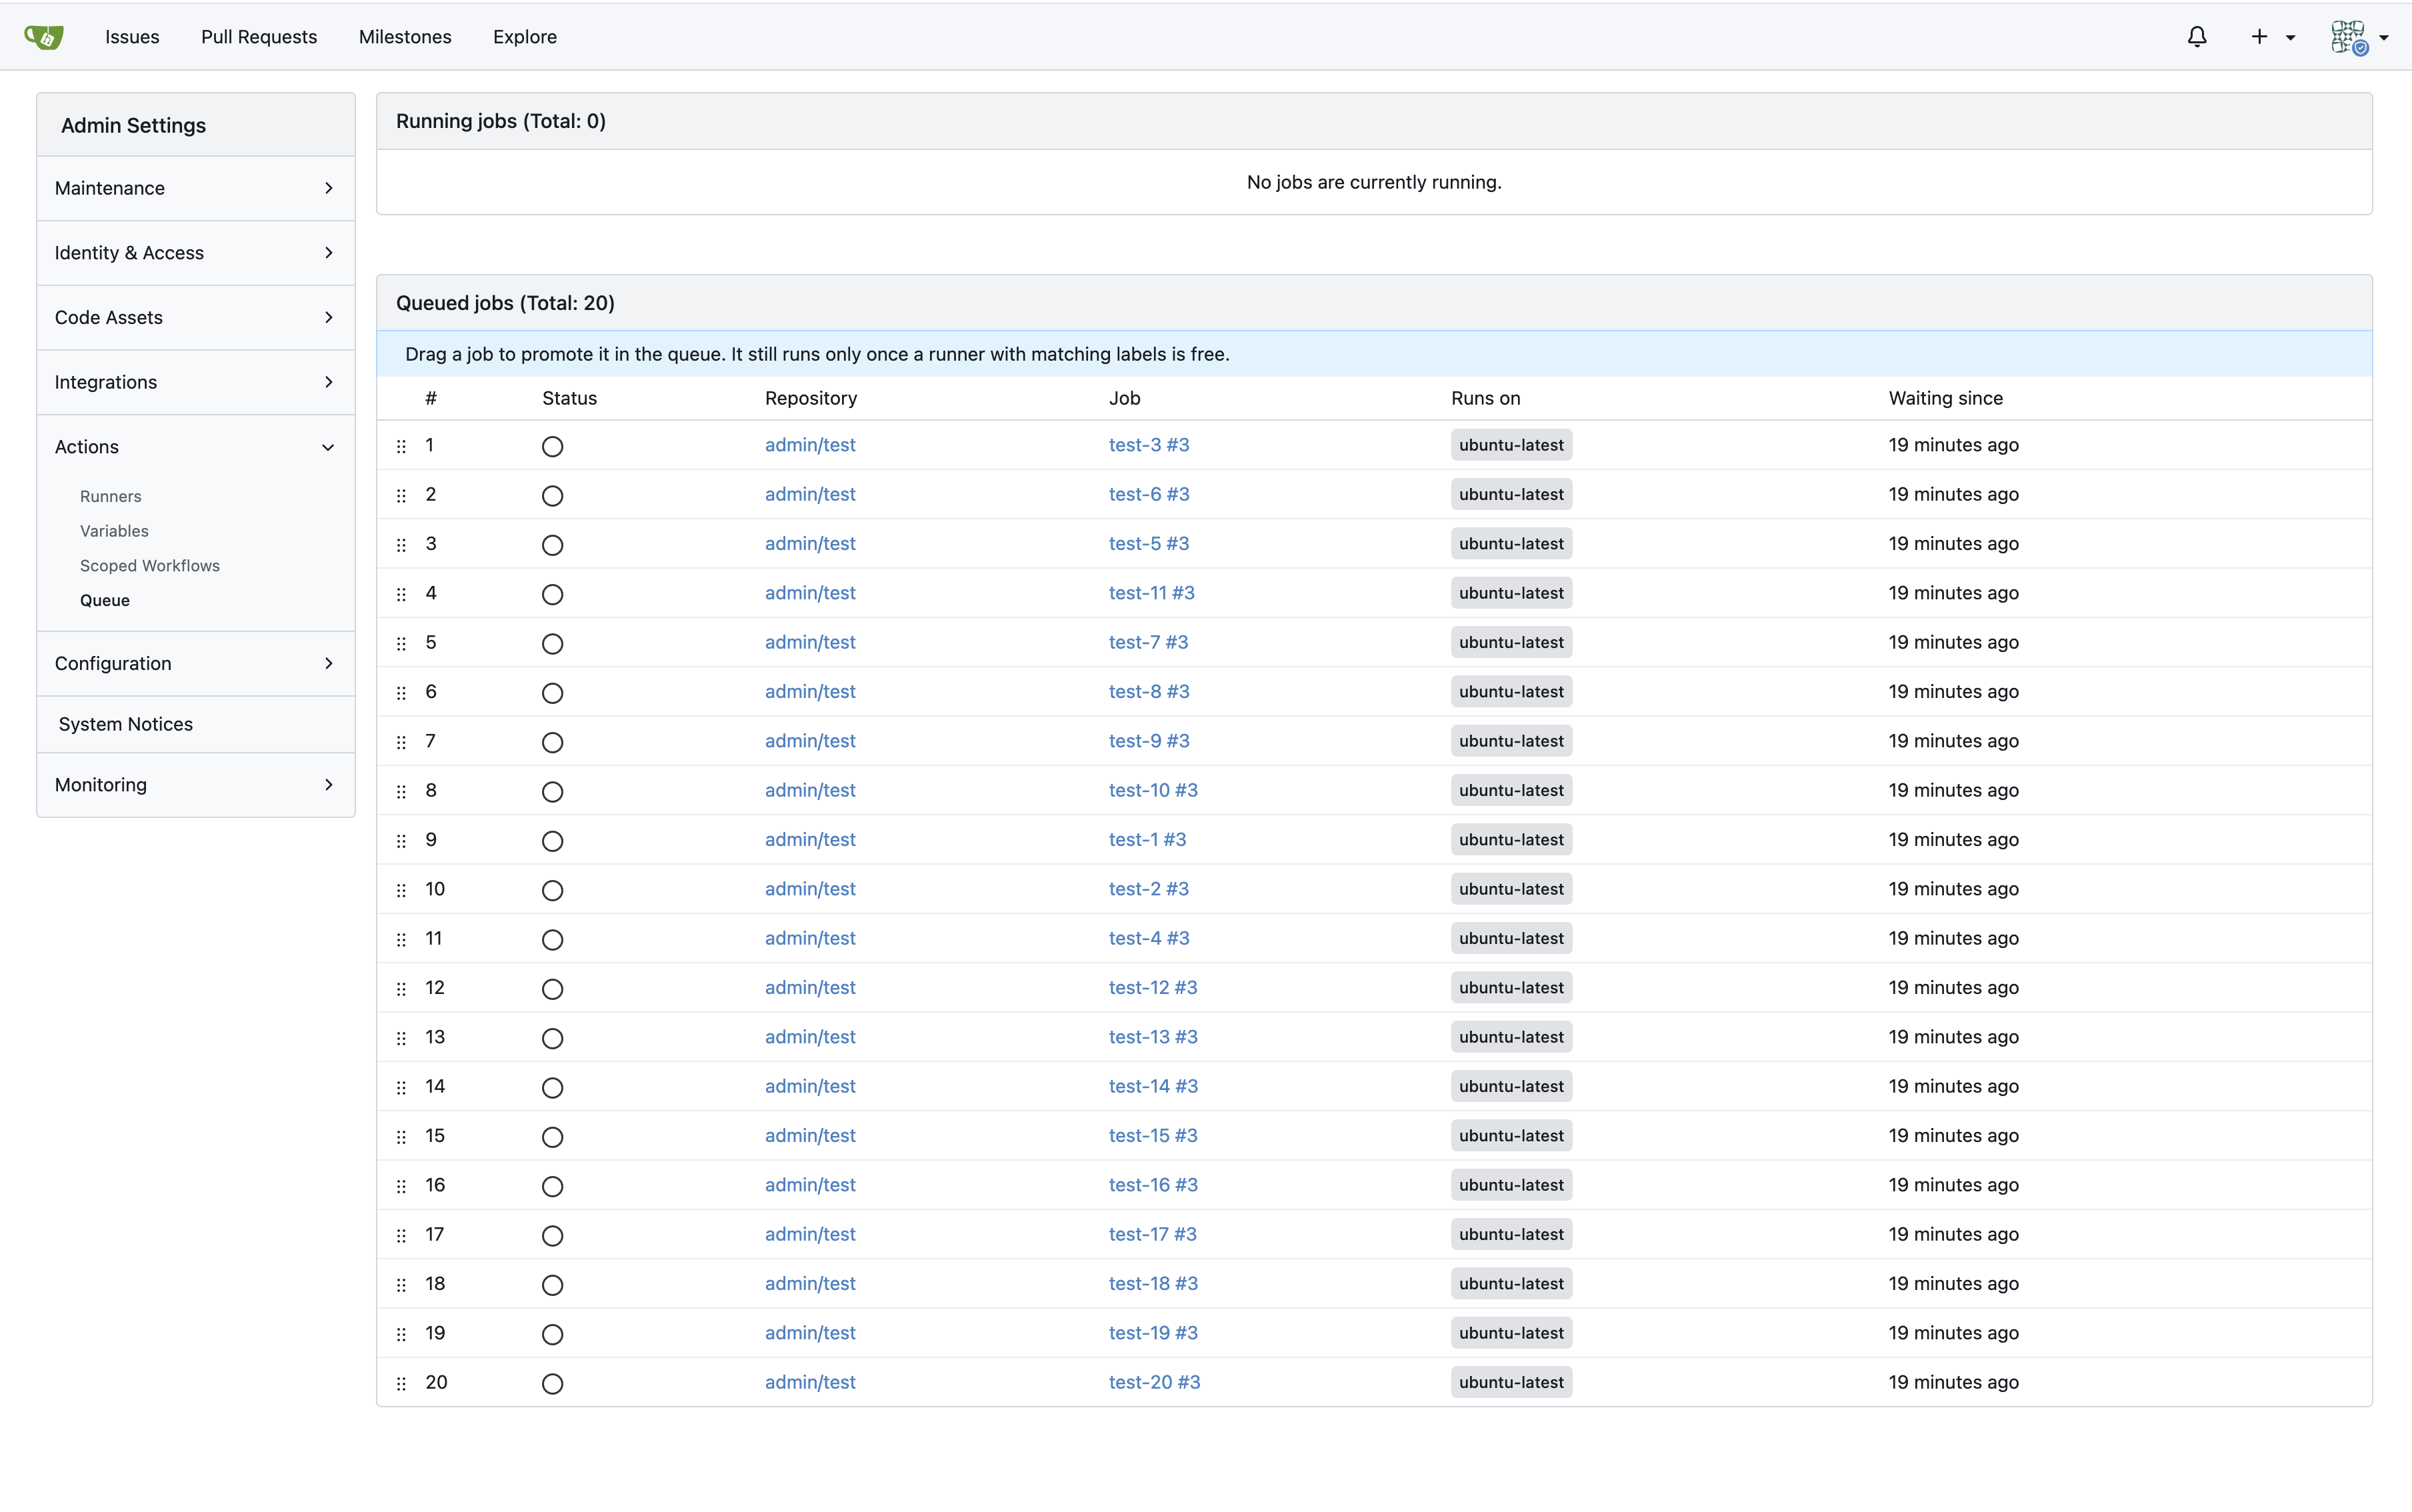Click the waiting status icon for test-1 #3
This screenshot has width=2412, height=1512.
point(552,841)
